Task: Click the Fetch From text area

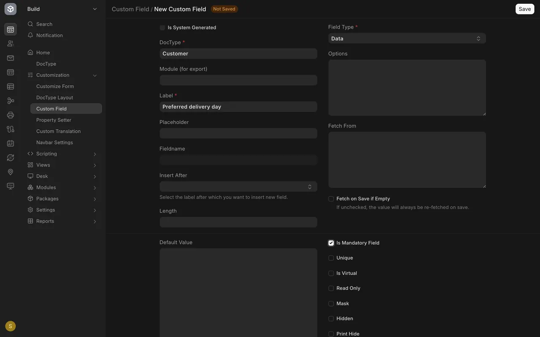Action: coord(407,160)
